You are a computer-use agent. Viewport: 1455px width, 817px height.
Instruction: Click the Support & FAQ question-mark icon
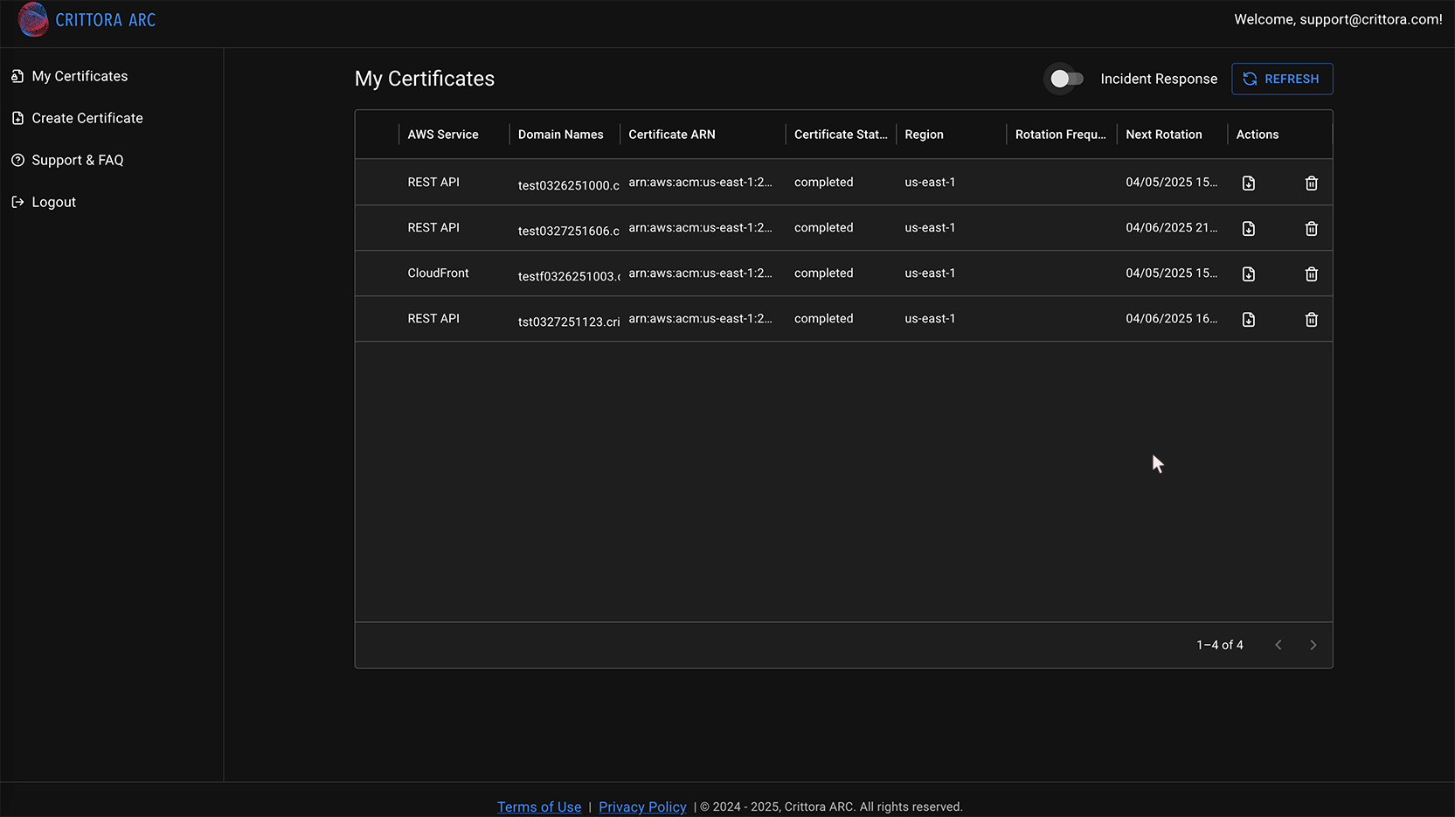[x=17, y=160]
